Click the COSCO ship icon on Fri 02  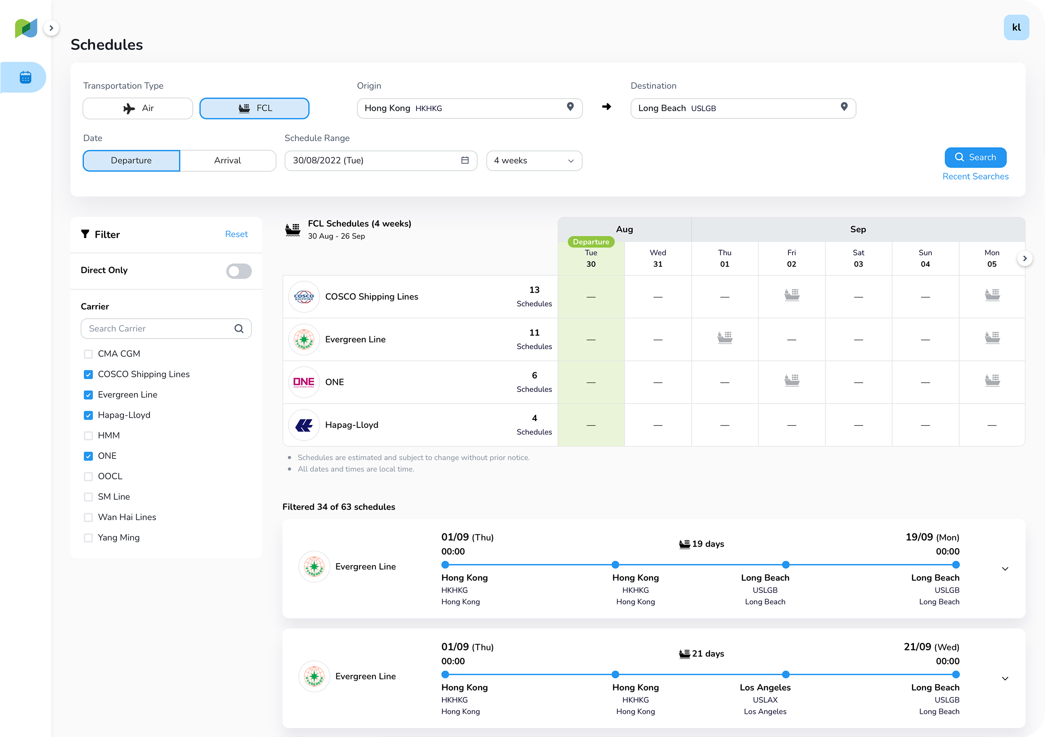tap(792, 295)
